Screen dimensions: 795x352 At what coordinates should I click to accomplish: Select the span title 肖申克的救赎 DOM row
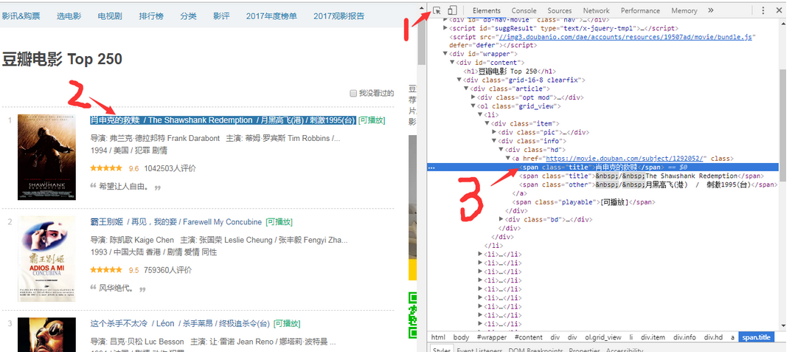pyautogui.click(x=603, y=168)
